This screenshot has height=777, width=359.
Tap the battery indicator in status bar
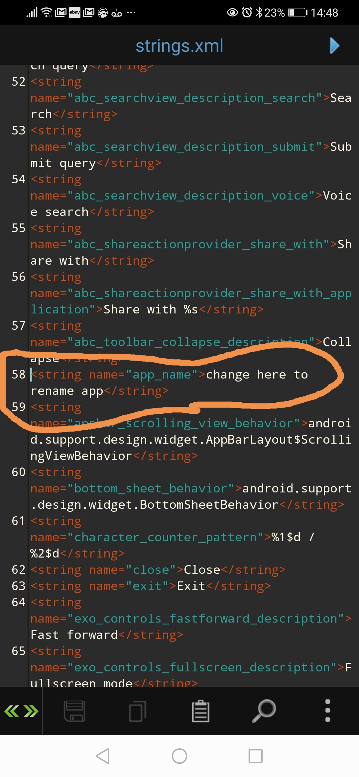pos(298,13)
